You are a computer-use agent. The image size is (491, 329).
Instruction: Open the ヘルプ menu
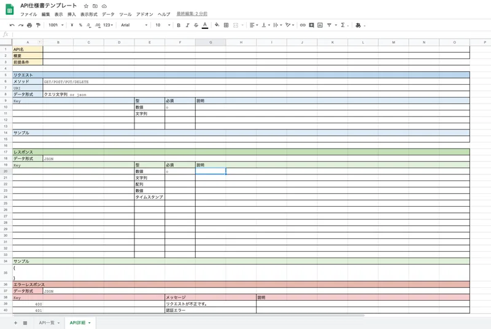(164, 14)
